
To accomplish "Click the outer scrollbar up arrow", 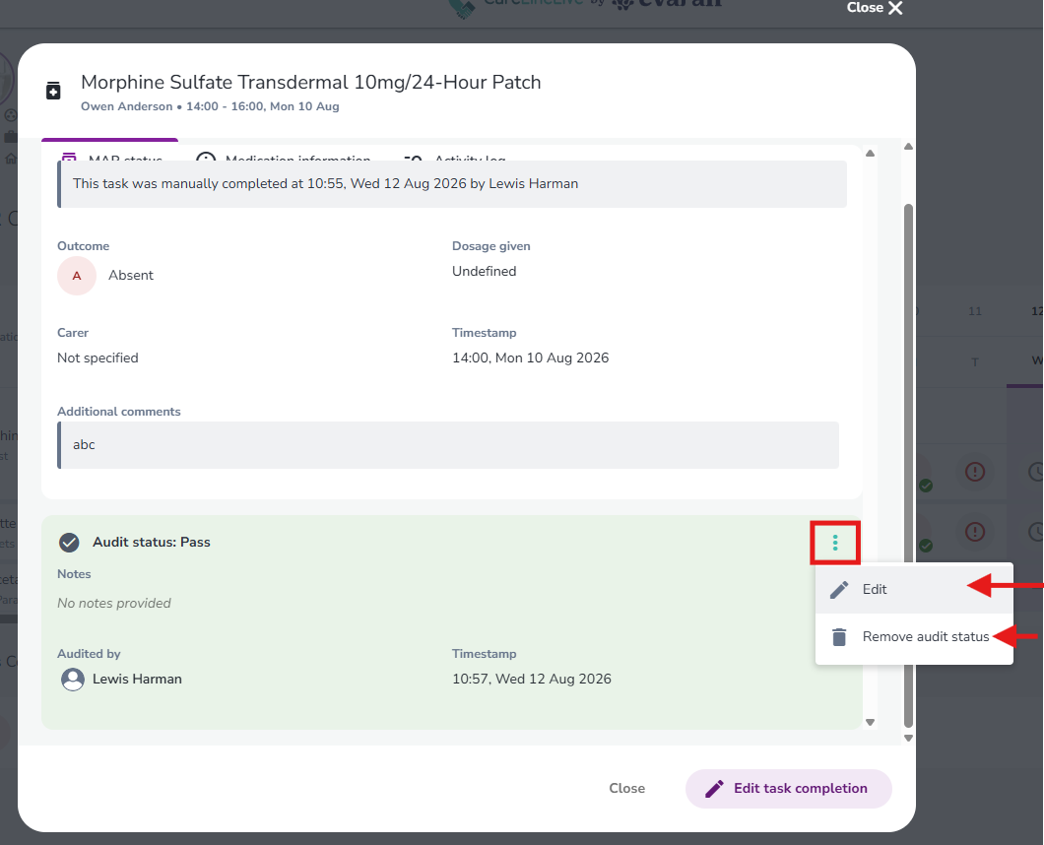I will [908, 147].
